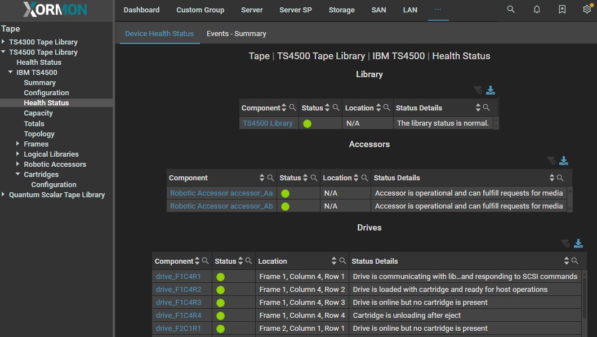This screenshot has width=597, height=337.
Task: Open the Server menu
Action: click(252, 10)
